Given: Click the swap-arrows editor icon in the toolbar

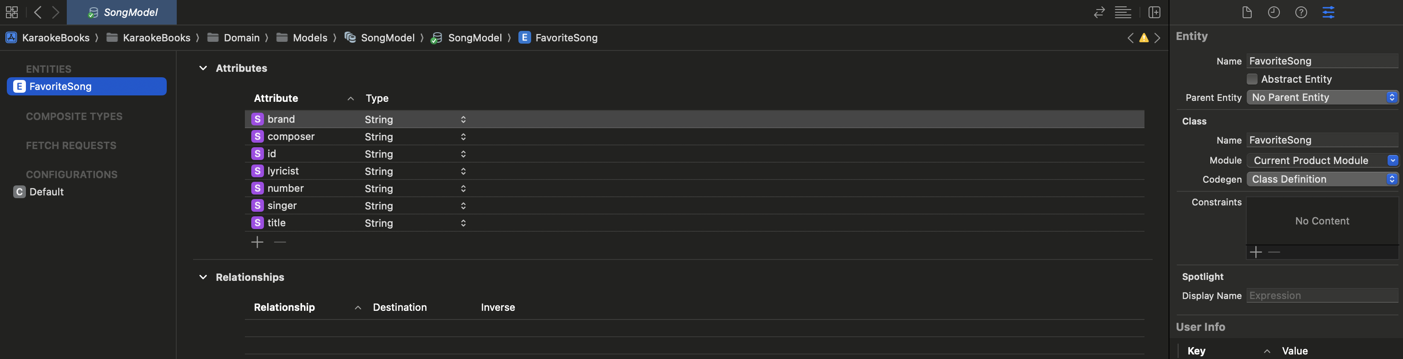Looking at the screenshot, I should [1099, 12].
